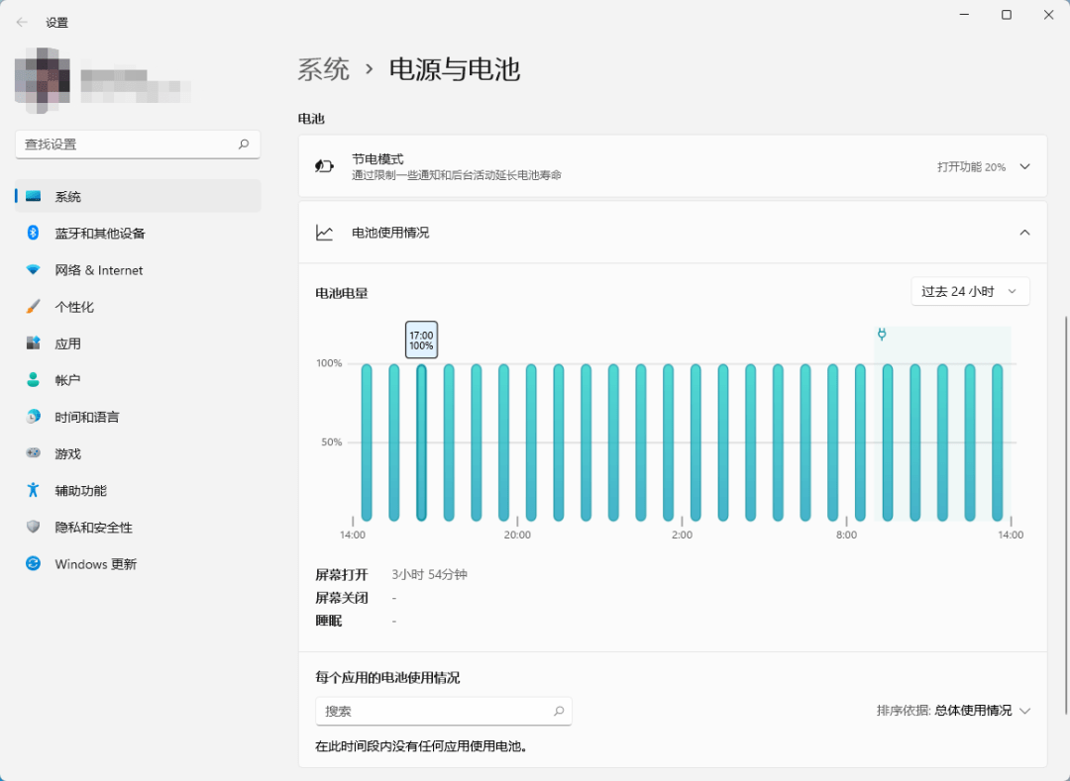
Task: Collapse the 电池使用情况 section
Action: tap(1024, 233)
